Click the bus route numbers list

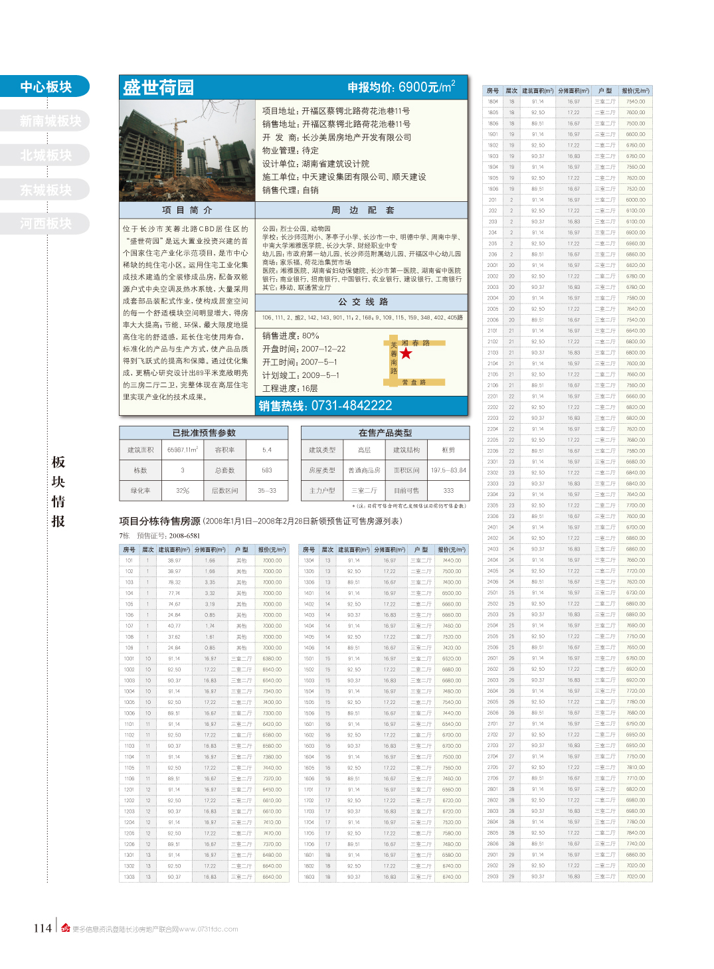(x=363, y=317)
